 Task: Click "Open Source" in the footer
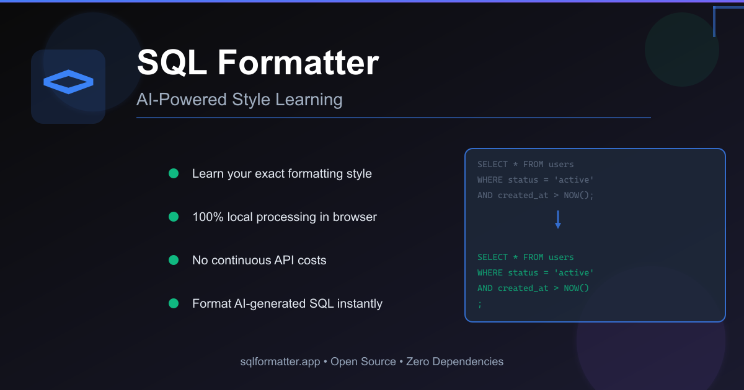pos(363,362)
